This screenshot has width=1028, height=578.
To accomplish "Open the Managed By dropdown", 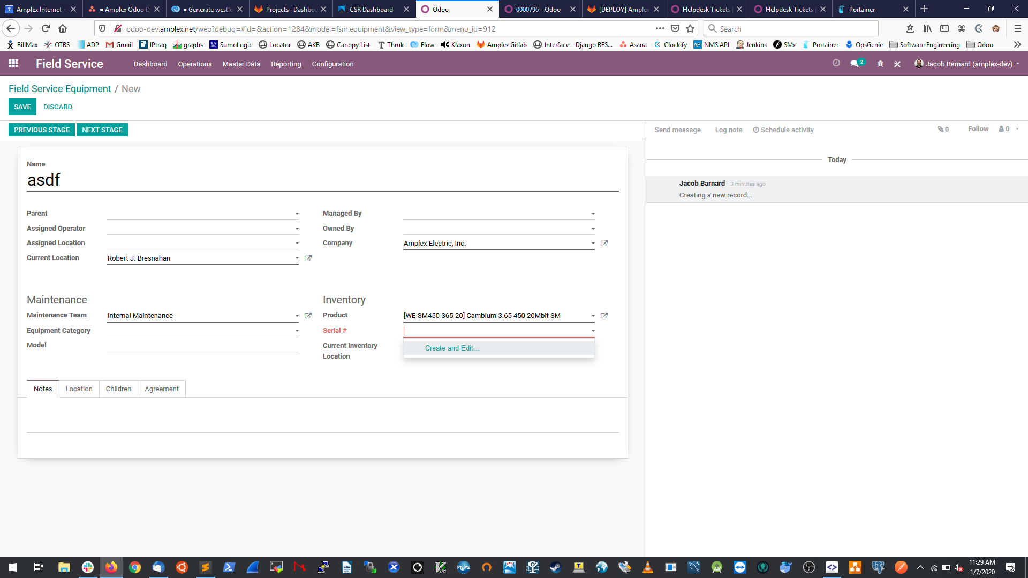I will click(592, 213).
